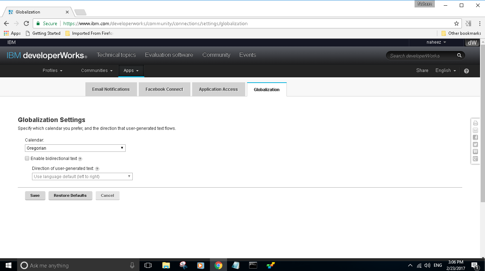The image size is (485, 271).
Task: Click the Save button
Action: coord(35,195)
